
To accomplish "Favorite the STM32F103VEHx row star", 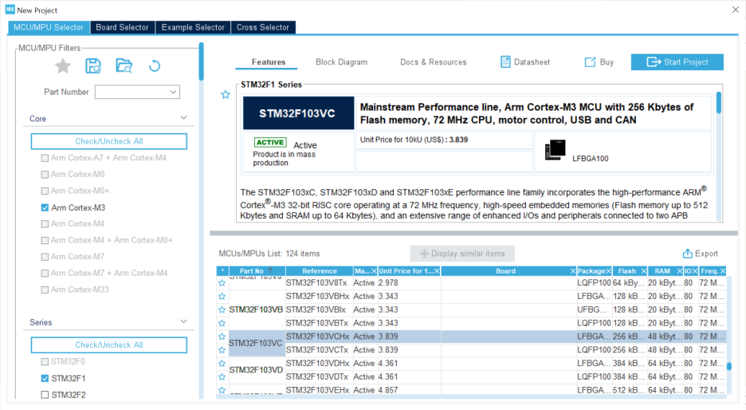I will click(222, 390).
